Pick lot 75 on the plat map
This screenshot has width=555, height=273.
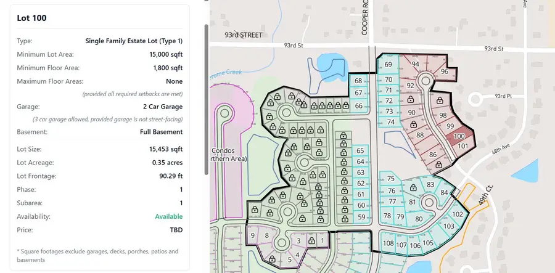391,179
